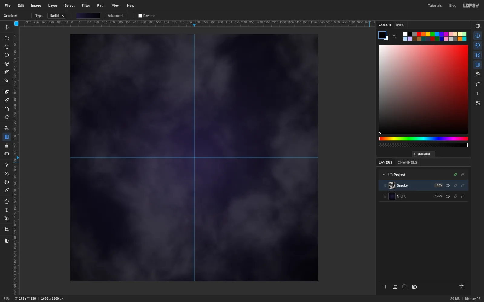
Task: Select the Rectangular Marquee tool
Action: point(7,38)
